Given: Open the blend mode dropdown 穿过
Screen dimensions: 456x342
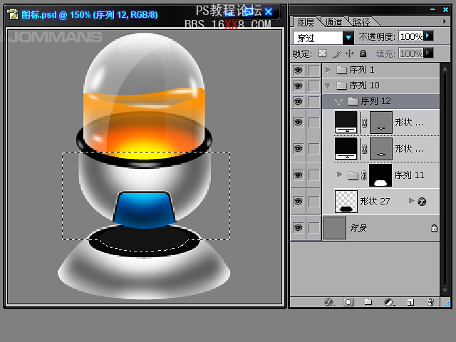Looking at the screenshot, I should click(348, 37).
